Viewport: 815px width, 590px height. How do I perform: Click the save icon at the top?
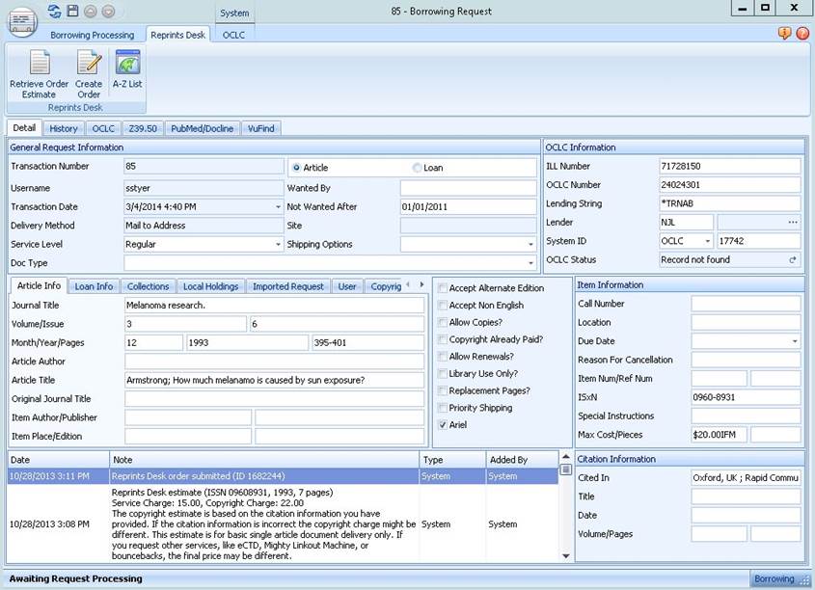(71, 12)
